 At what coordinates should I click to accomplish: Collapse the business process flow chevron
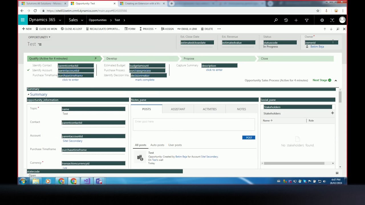pos(336,81)
